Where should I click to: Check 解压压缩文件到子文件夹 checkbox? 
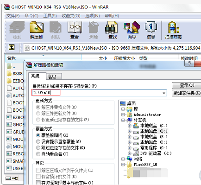point(38,170)
